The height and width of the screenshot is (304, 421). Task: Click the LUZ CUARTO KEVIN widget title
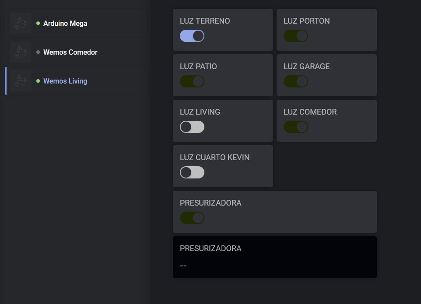point(214,157)
